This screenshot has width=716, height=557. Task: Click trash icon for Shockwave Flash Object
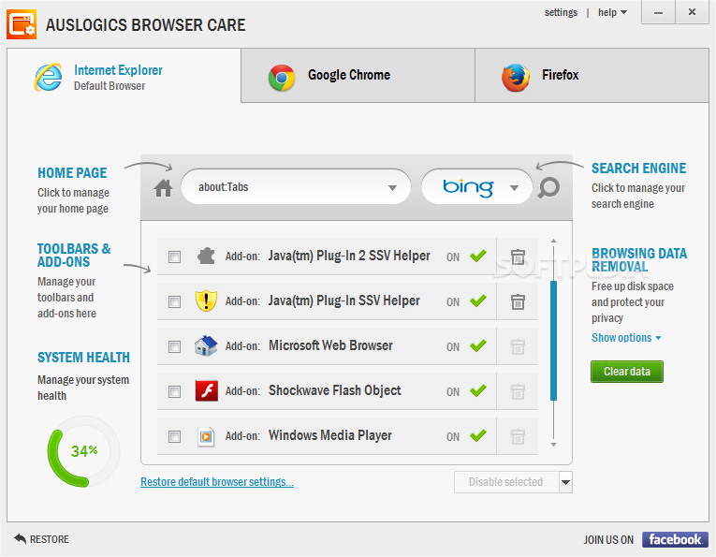click(x=518, y=391)
